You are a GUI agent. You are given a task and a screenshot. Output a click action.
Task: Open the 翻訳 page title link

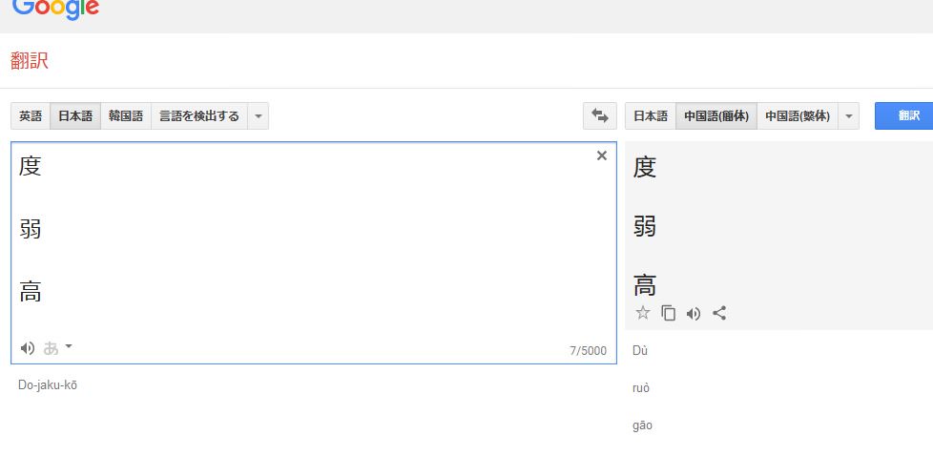point(30,62)
